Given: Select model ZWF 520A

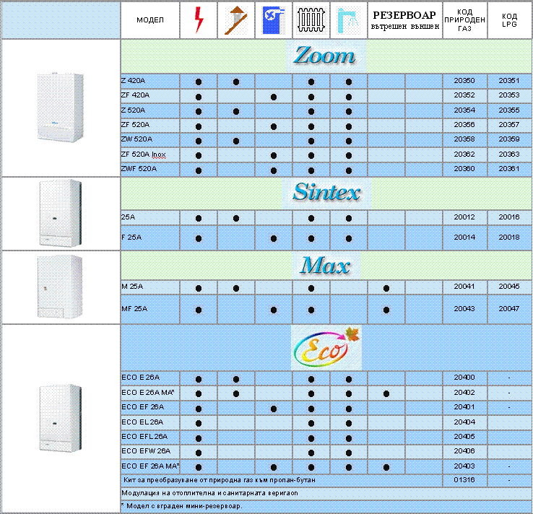Looking at the screenshot, I should pyautogui.click(x=139, y=169).
